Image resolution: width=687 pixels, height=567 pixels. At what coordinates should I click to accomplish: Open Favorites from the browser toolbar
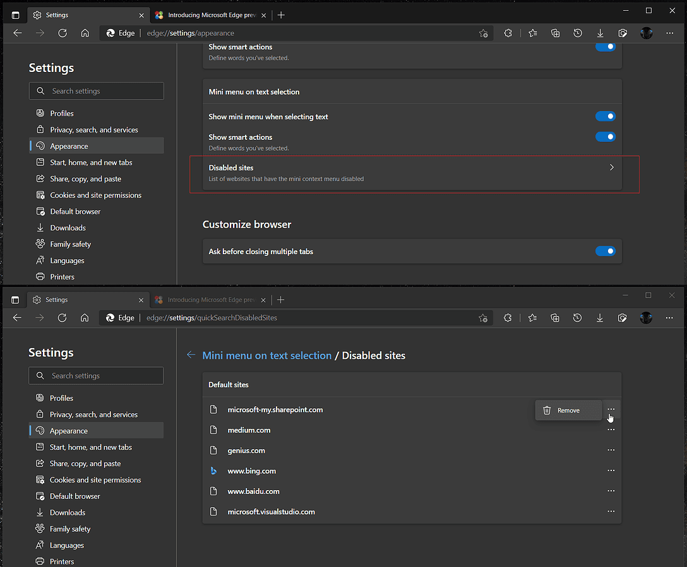click(533, 33)
